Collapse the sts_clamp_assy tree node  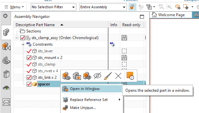[x=17, y=38]
